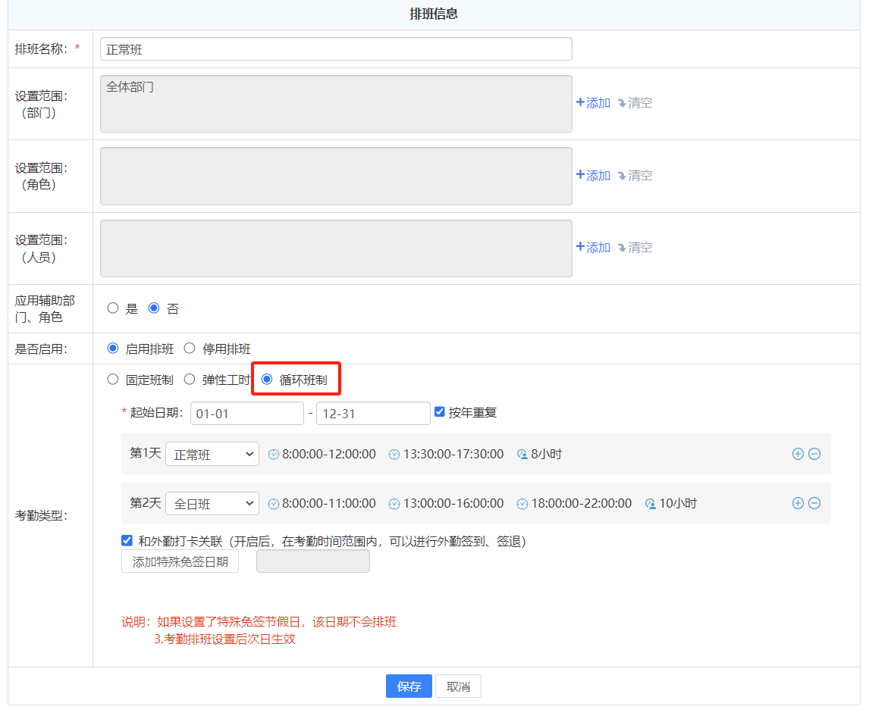
Task: Click the 保存 button
Action: click(409, 686)
